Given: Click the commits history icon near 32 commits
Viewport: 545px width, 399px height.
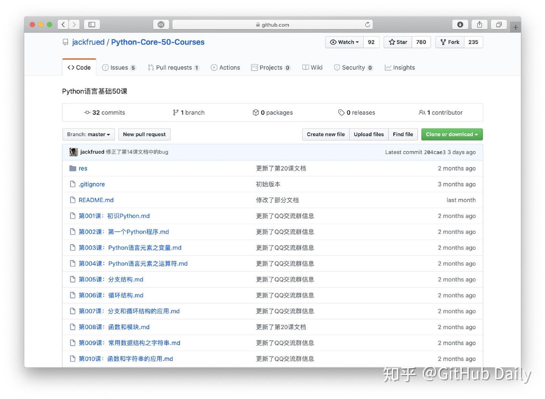Looking at the screenshot, I should 87,112.
